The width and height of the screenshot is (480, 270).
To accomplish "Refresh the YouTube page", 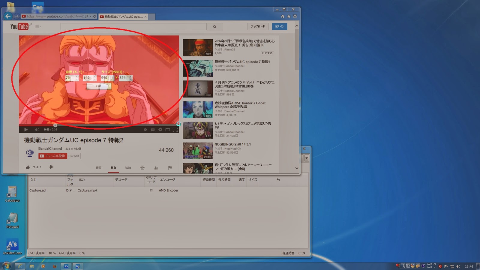I will 94,16.
